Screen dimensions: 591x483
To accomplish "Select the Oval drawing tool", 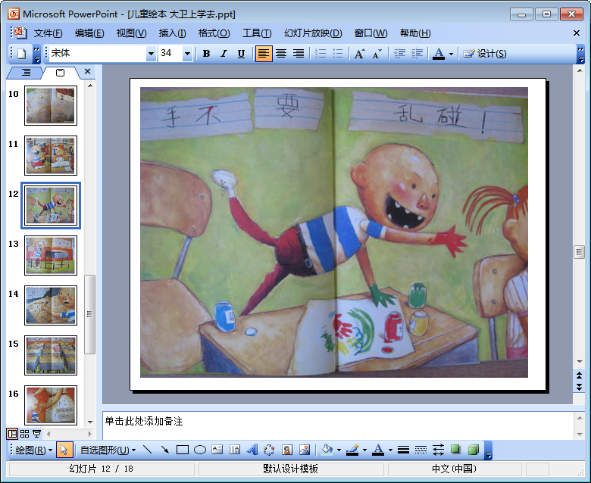I will (x=200, y=450).
